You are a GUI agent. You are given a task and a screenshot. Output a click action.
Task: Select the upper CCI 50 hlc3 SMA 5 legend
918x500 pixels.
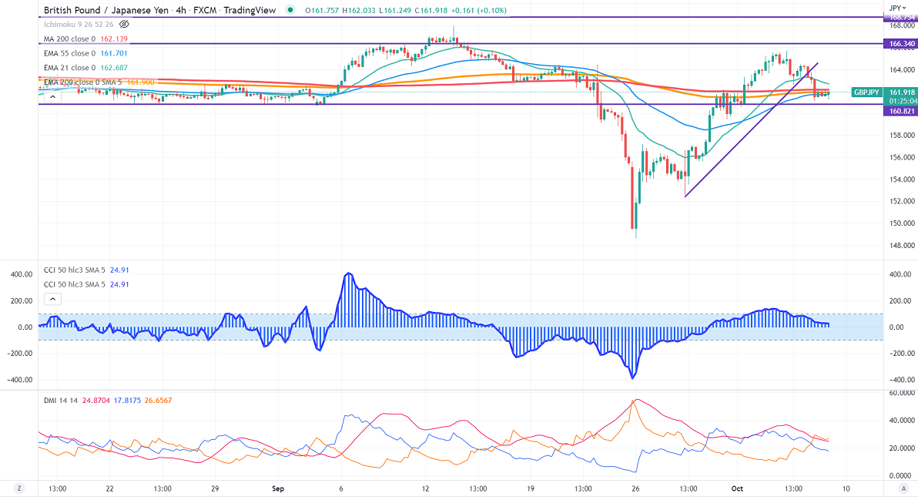point(75,270)
